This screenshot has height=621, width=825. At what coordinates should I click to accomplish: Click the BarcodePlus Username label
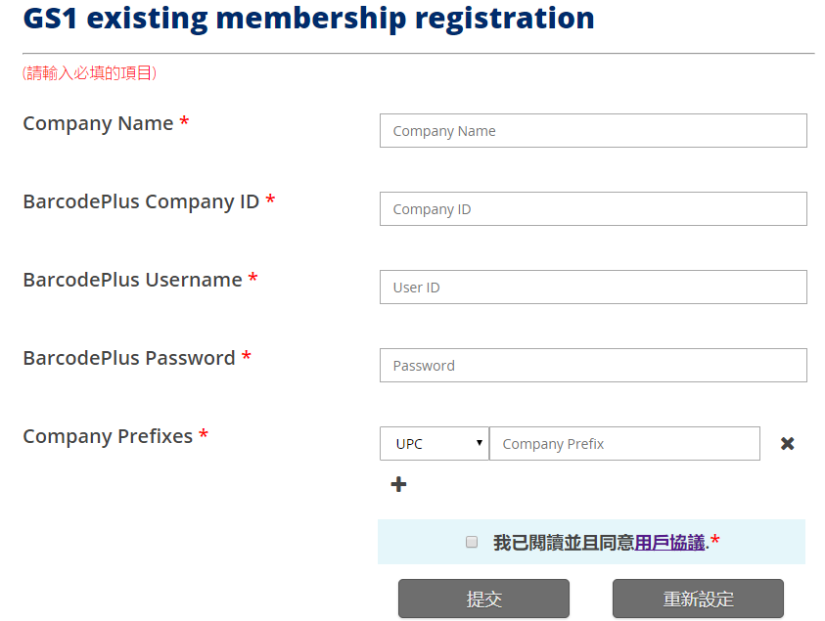pyautogui.click(x=132, y=280)
